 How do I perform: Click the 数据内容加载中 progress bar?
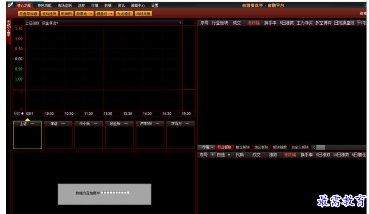click(115, 193)
